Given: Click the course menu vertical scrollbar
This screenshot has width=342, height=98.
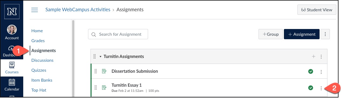Looking at the screenshot, I should tap(73, 58).
